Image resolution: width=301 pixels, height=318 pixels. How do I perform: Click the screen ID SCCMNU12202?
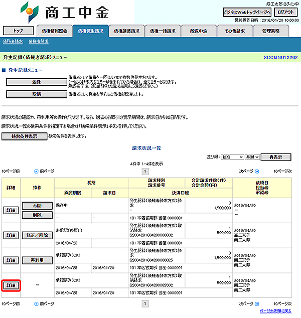[x=280, y=58]
